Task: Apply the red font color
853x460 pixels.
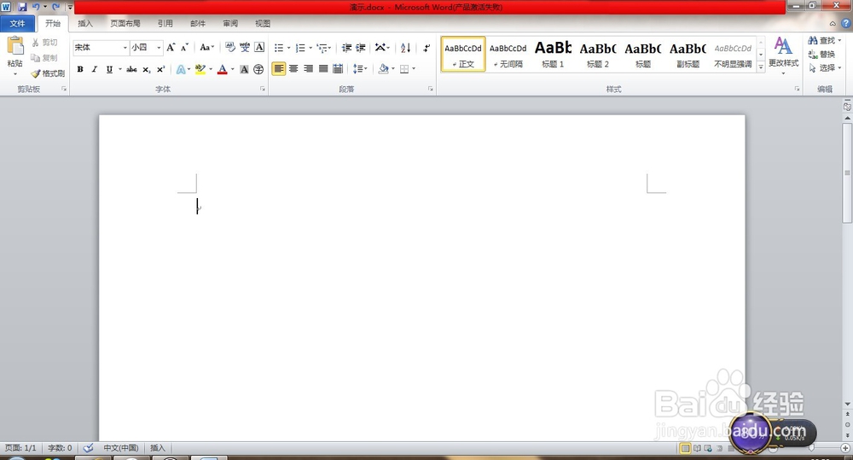Action: 222,69
